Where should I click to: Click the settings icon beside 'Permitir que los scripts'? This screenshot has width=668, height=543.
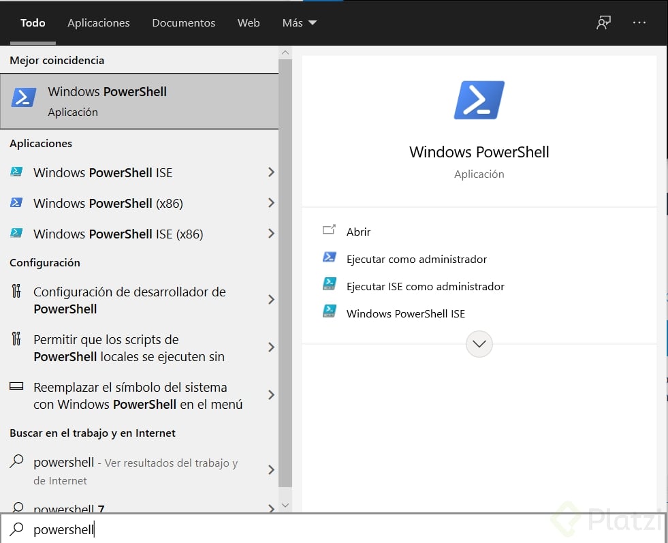coord(16,339)
